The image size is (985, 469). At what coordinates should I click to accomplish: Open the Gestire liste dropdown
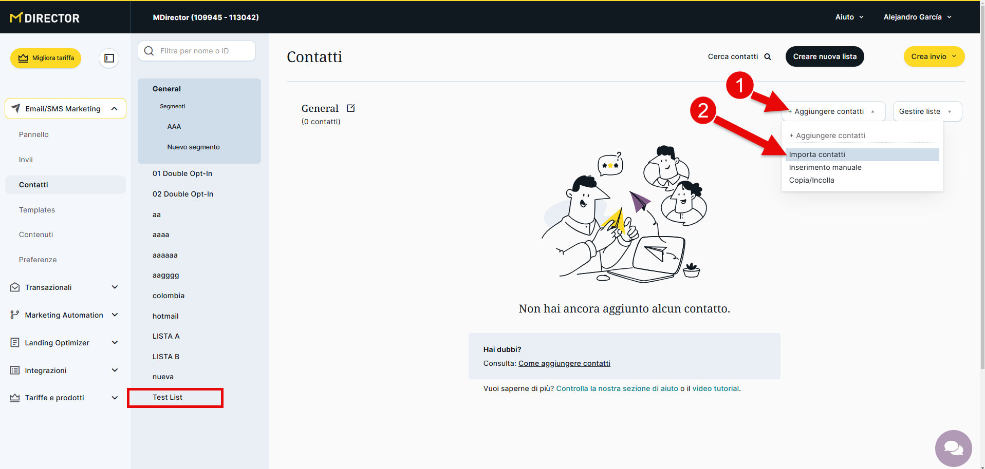click(x=927, y=111)
